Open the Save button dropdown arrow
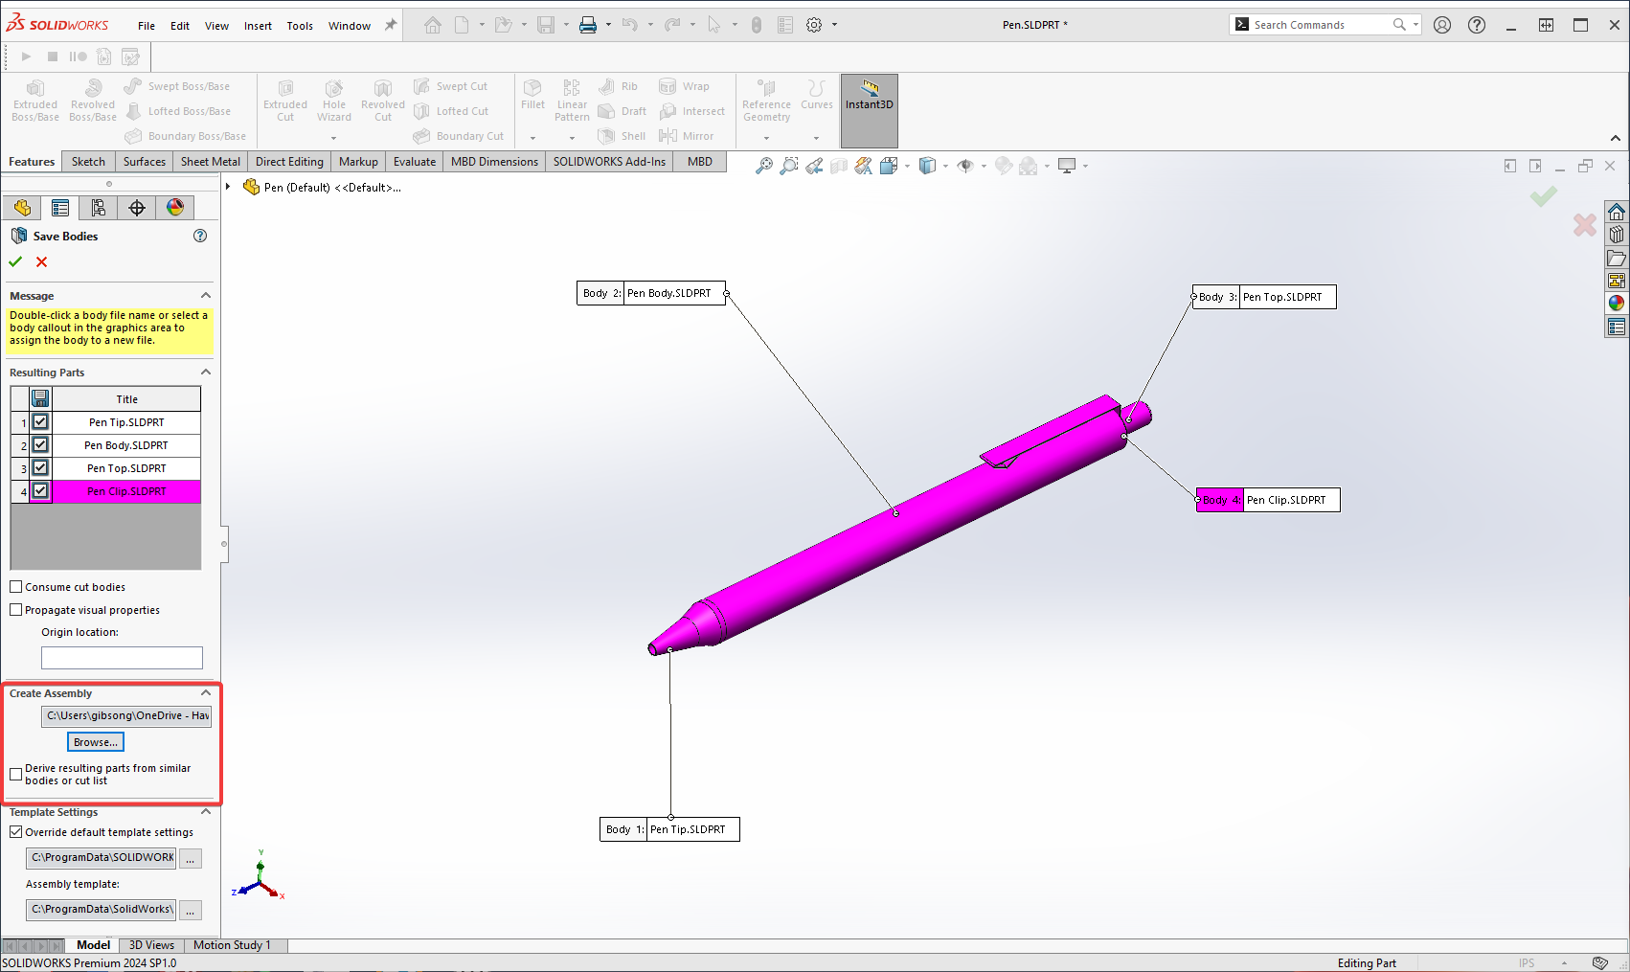The height and width of the screenshot is (972, 1630). pos(566,25)
